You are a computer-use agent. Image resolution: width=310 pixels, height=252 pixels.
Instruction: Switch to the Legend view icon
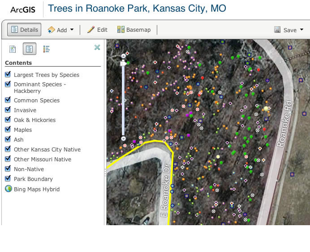click(46, 49)
